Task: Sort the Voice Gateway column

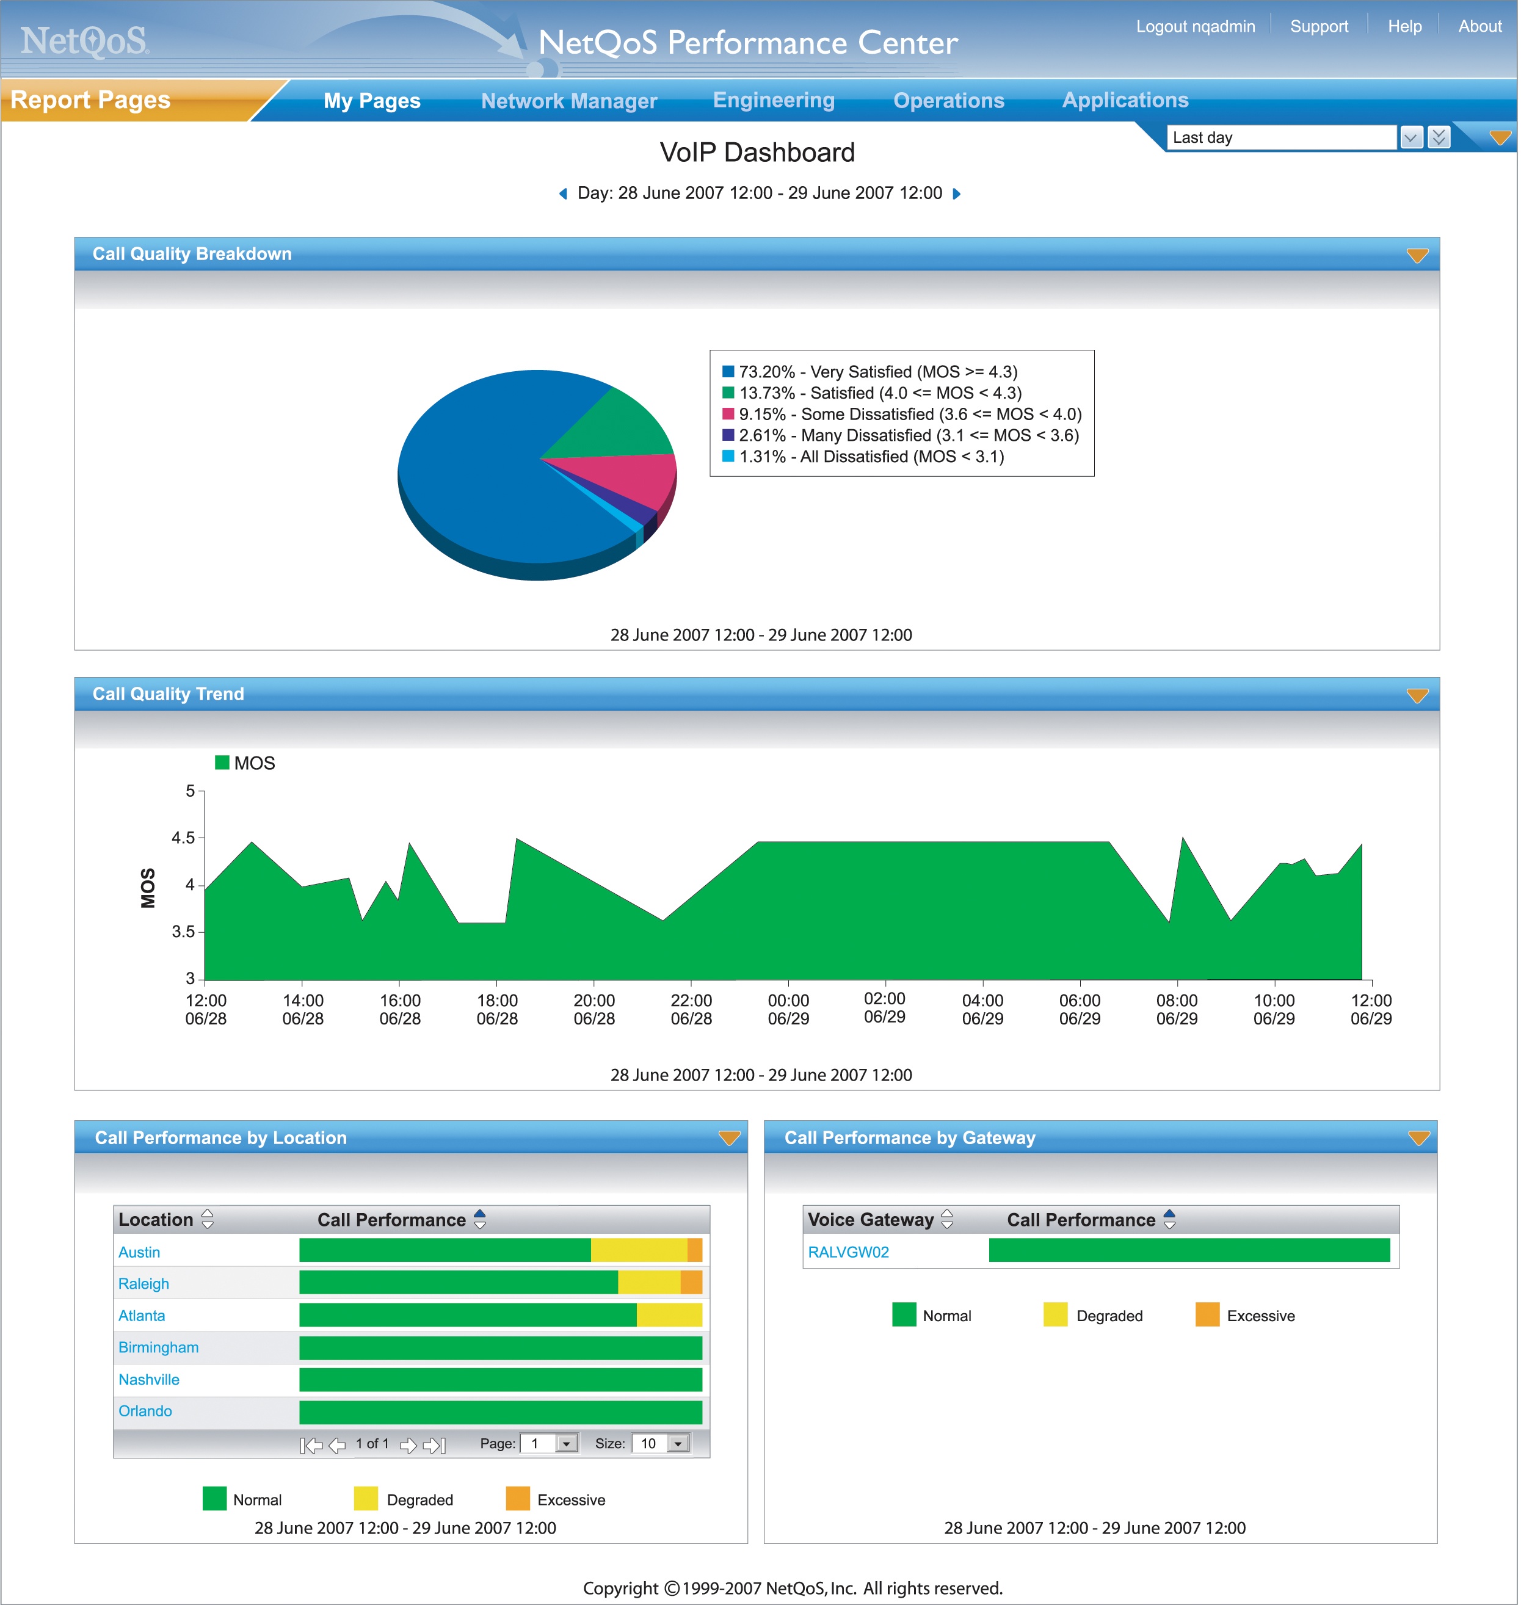Action: click(x=947, y=1219)
